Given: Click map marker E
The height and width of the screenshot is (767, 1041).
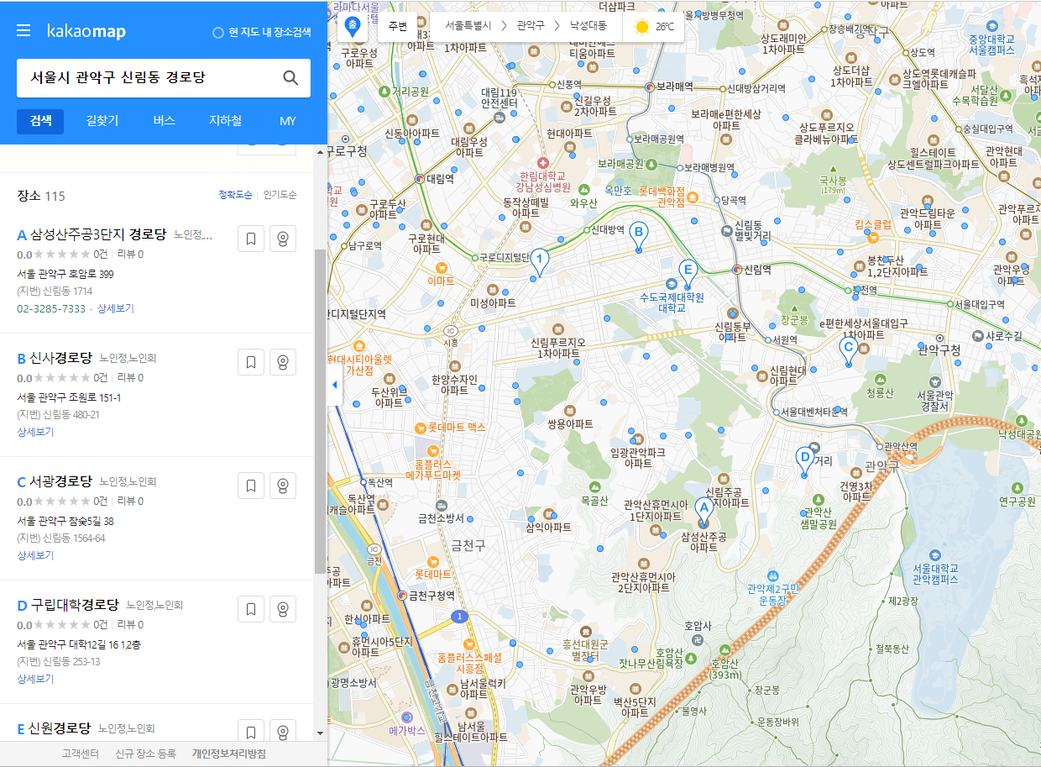Looking at the screenshot, I should (688, 274).
